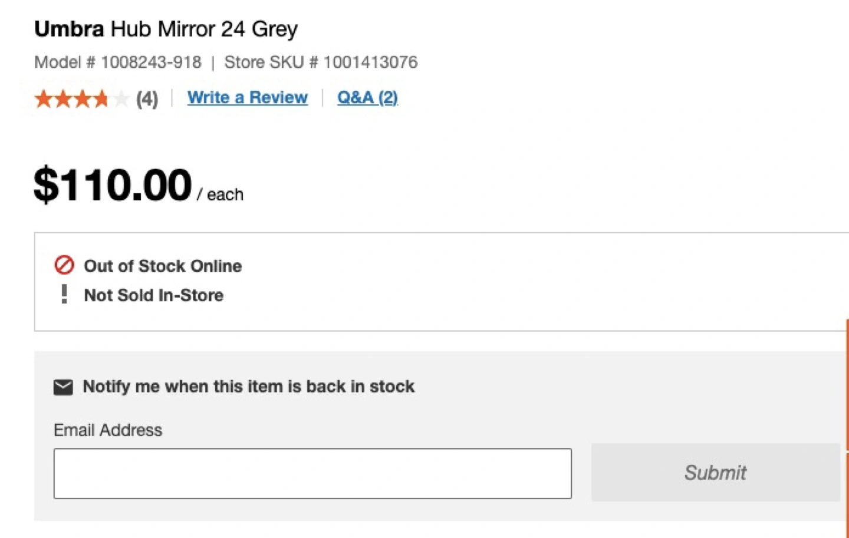Click the exclamation mark icon beside Not Sold In-Store
The height and width of the screenshot is (538, 849).
pyautogui.click(x=64, y=294)
